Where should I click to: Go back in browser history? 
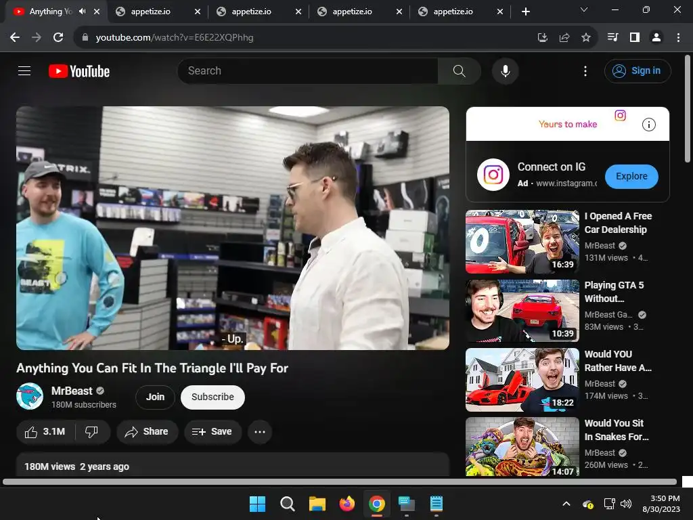[x=15, y=38]
